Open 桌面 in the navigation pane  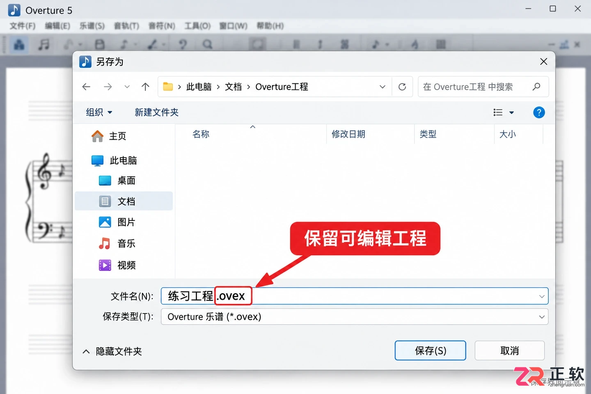click(117, 181)
